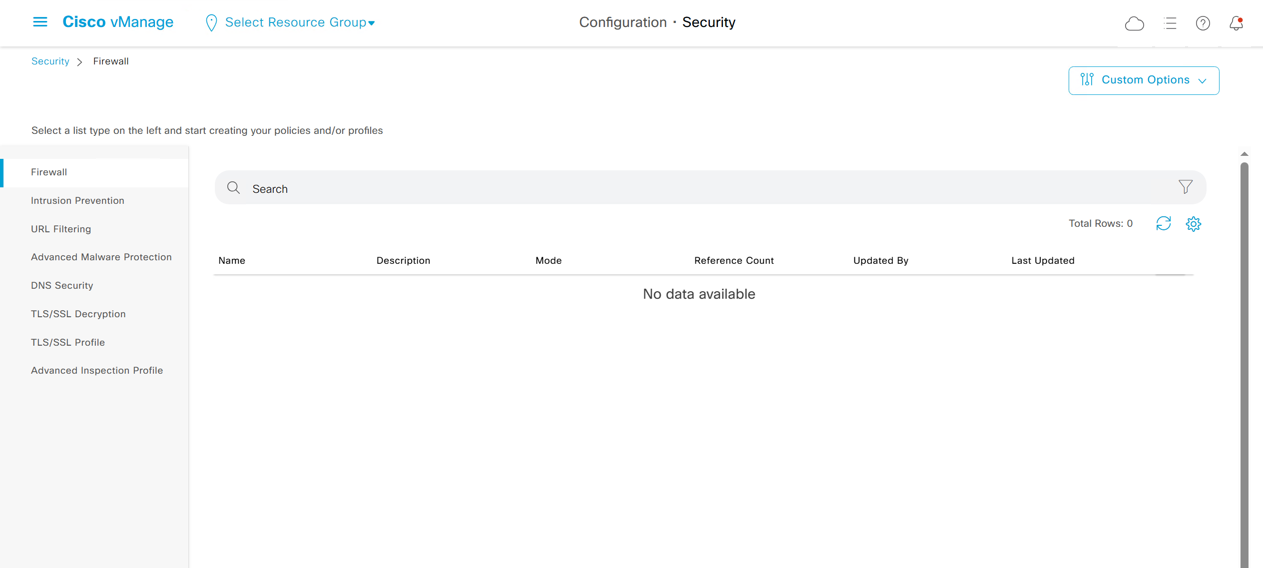
Task: Open the task list icon
Action: (1170, 23)
